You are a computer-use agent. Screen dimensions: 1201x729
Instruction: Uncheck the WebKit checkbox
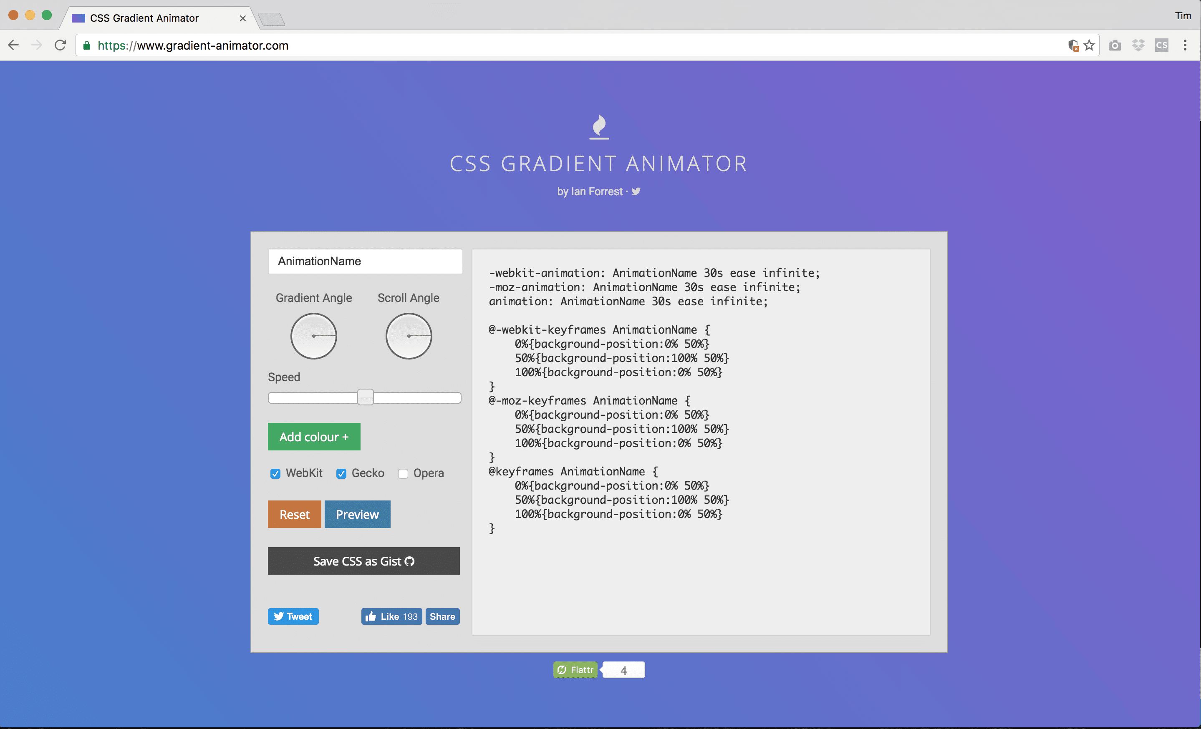275,473
